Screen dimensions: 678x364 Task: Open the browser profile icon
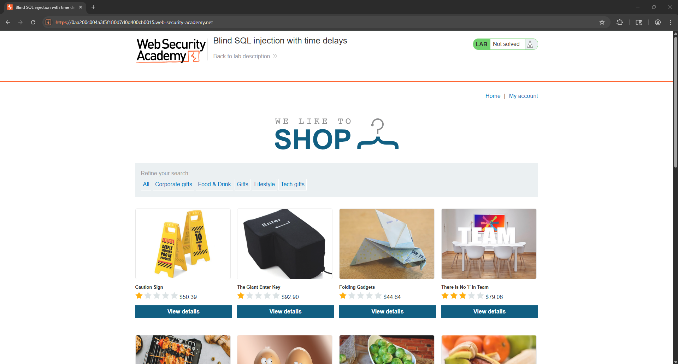[x=658, y=22]
